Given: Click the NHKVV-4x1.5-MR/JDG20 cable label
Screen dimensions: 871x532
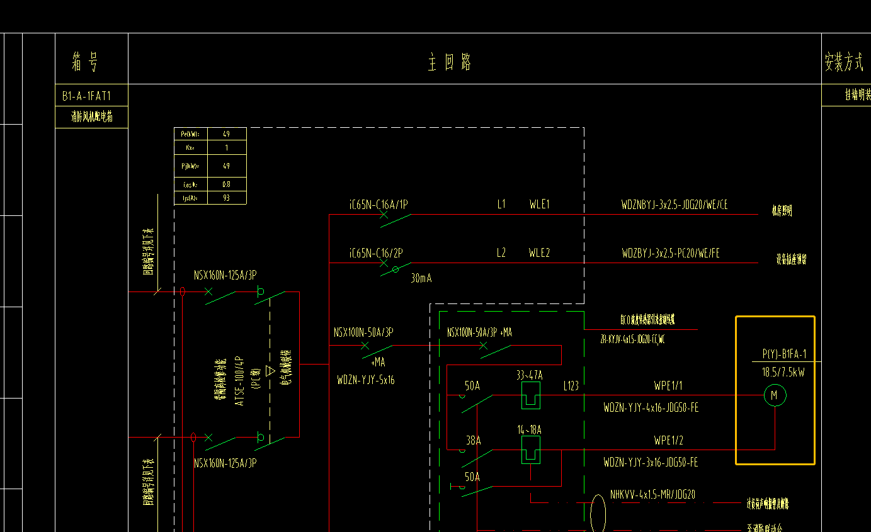Looking at the screenshot, I should point(652,495).
